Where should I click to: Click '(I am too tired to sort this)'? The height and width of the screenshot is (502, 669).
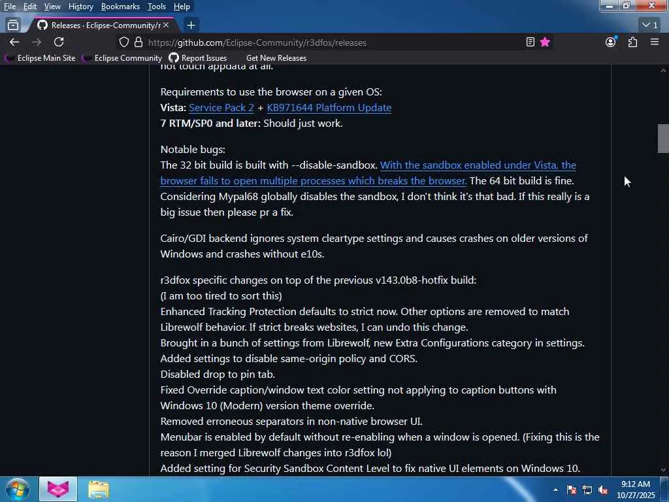(221, 296)
